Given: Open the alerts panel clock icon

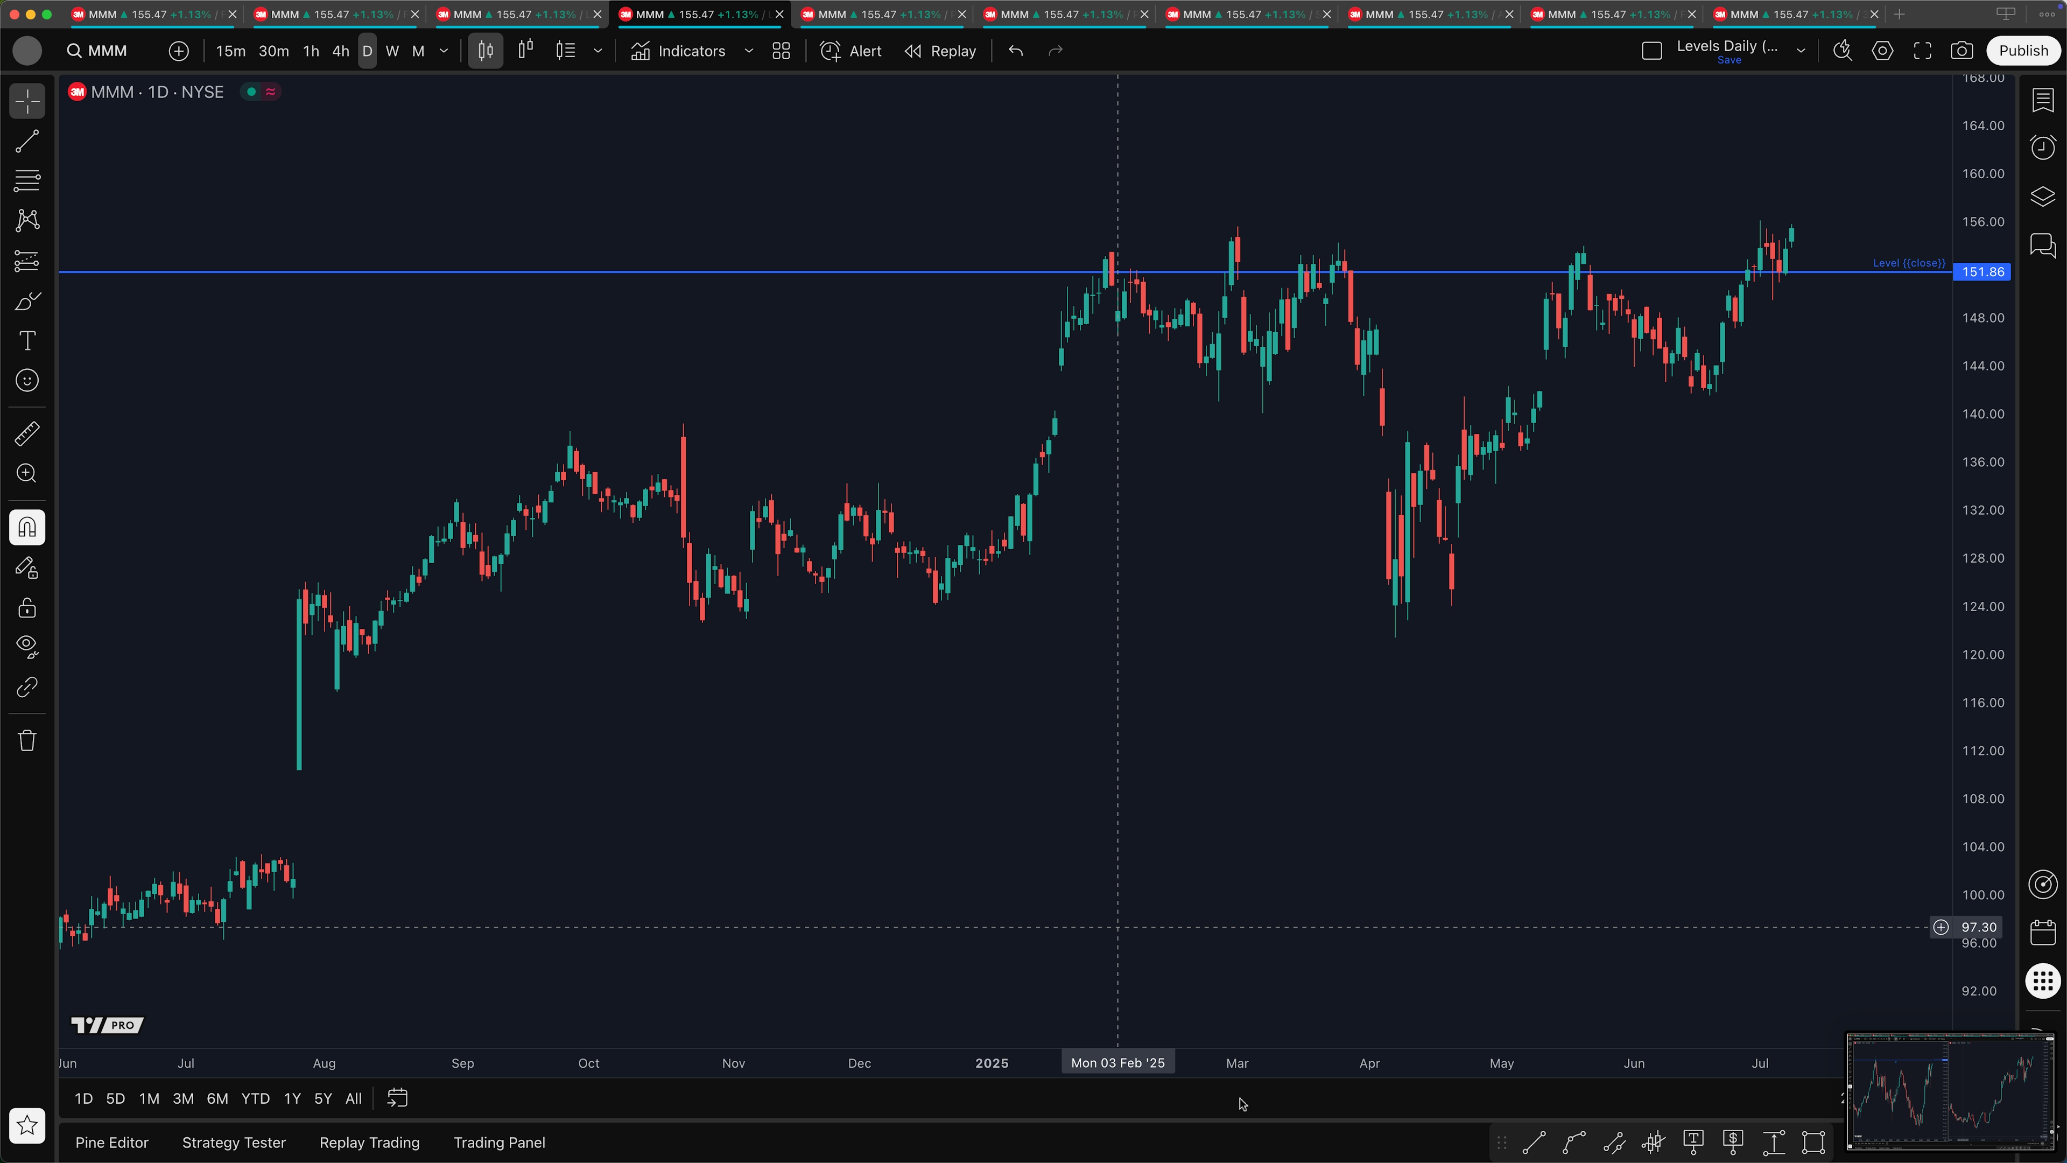Looking at the screenshot, I should (2043, 147).
